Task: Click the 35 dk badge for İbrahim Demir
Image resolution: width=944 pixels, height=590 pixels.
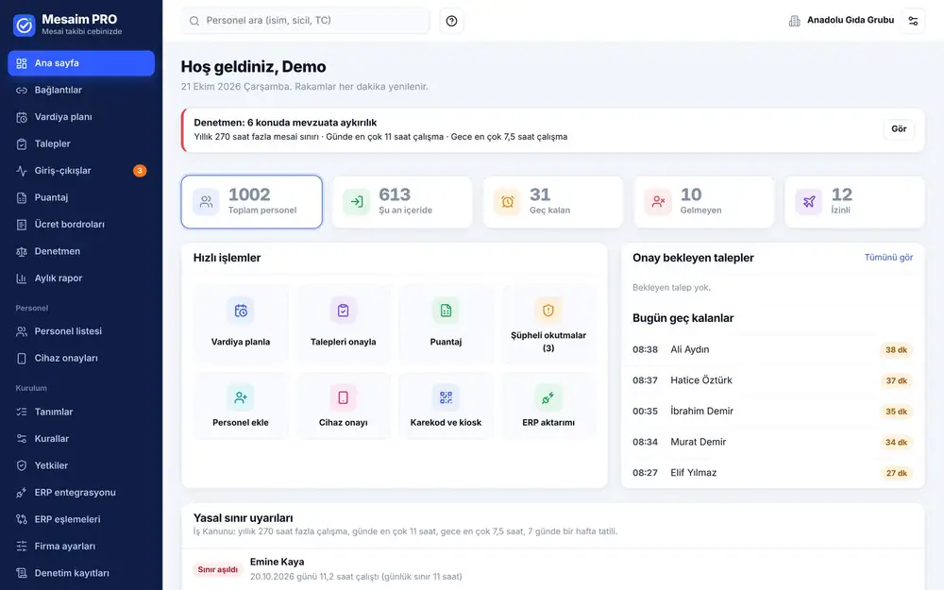Action: coord(896,412)
